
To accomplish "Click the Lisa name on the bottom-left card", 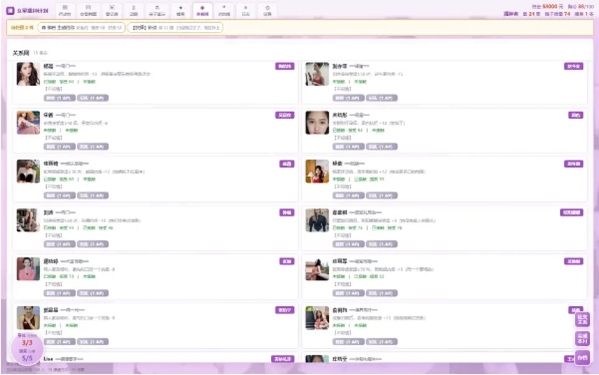I will pyautogui.click(x=48, y=359).
